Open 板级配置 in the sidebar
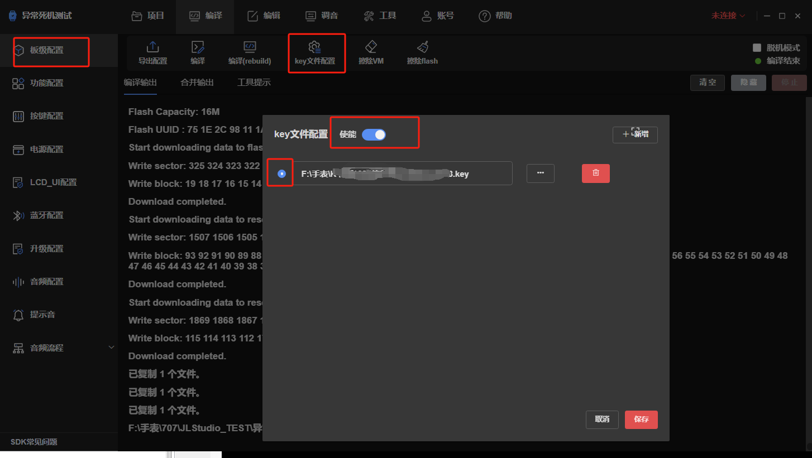 [x=59, y=50]
